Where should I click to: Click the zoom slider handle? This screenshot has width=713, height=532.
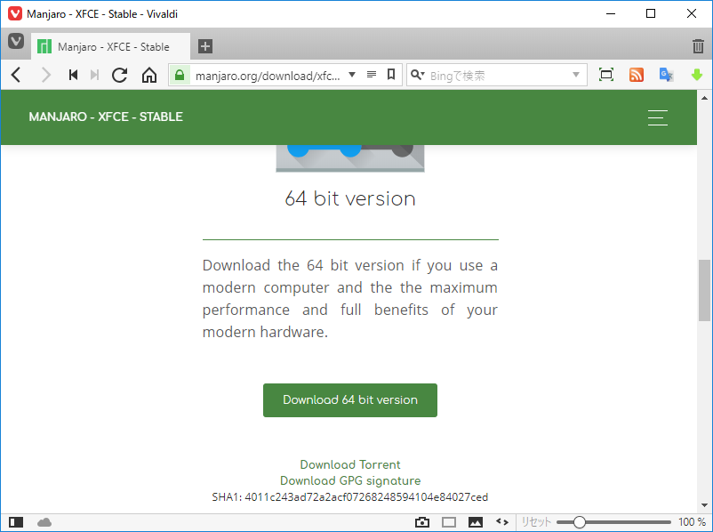point(580,522)
